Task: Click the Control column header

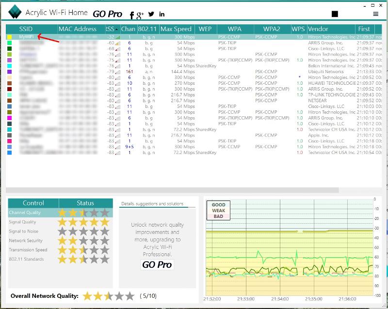Action: click(33, 203)
